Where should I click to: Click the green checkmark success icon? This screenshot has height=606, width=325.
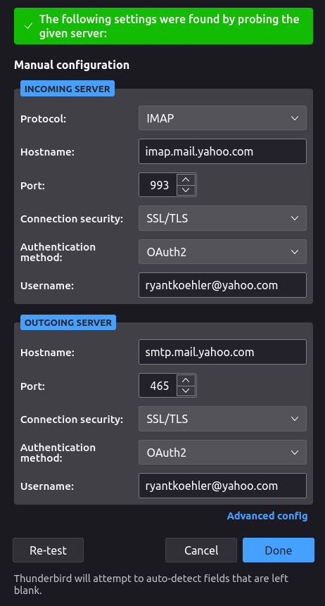[x=28, y=26]
